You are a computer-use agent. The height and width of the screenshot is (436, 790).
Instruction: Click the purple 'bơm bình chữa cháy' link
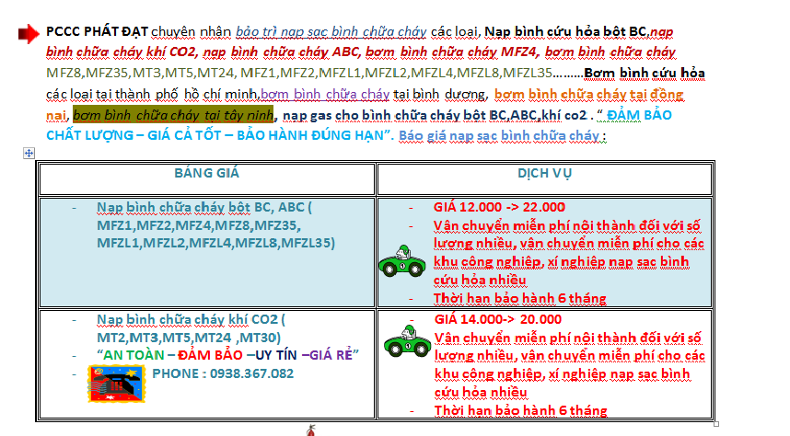coord(325,94)
